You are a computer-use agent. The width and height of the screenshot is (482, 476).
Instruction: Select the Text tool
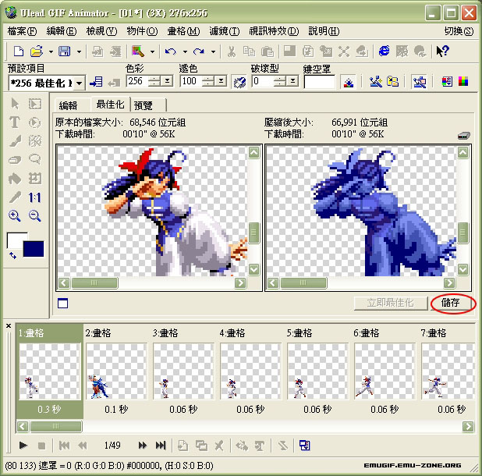[x=15, y=122]
